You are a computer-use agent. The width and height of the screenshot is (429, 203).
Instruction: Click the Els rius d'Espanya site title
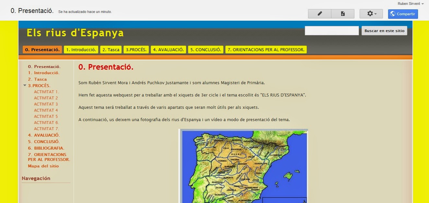coord(75,33)
